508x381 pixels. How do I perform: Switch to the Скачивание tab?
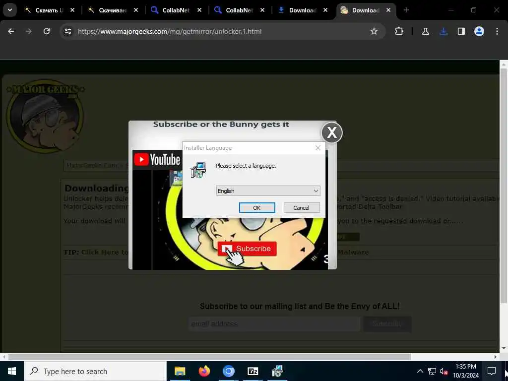click(x=113, y=10)
